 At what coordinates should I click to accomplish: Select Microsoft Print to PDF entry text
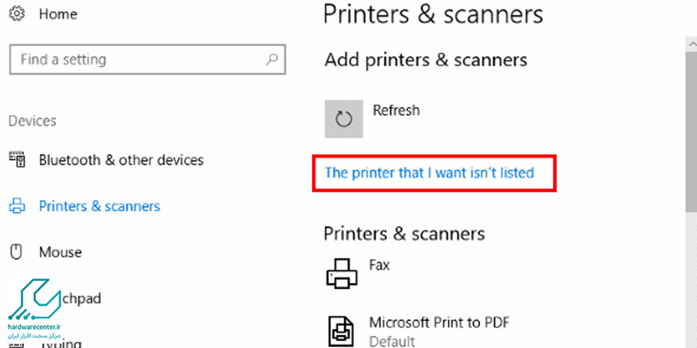point(439,322)
